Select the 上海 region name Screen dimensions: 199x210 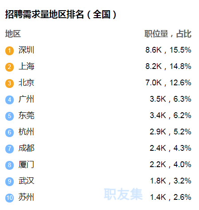pos(26,66)
